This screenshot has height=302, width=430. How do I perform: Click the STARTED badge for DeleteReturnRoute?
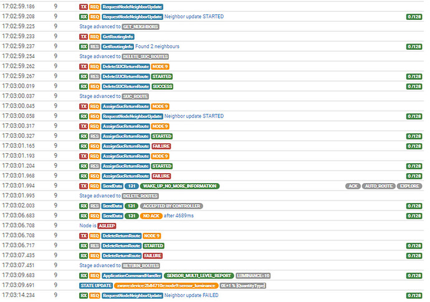click(x=153, y=246)
